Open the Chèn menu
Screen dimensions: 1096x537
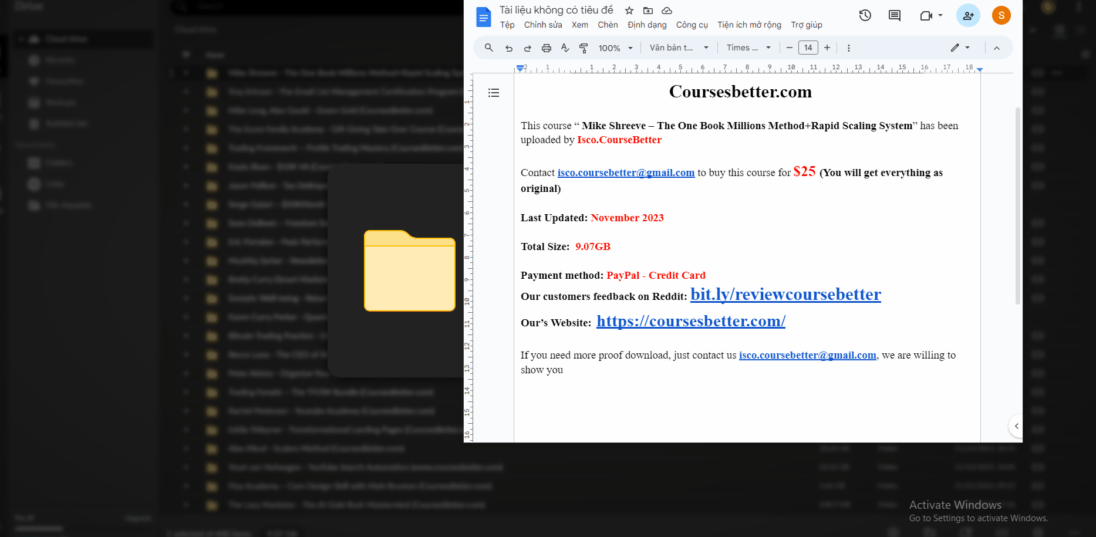[608, 25]
